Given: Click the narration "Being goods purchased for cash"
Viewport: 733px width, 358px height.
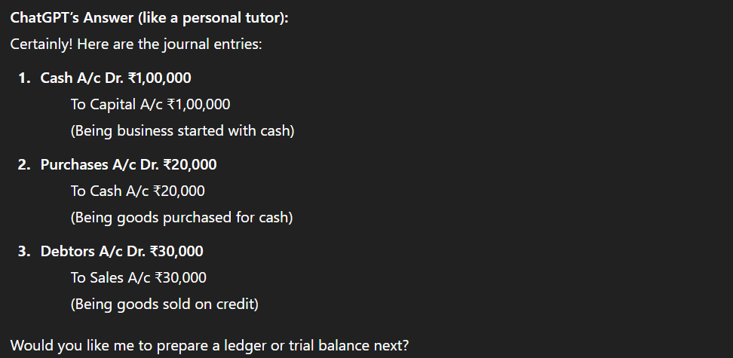Looking at the screenshot, I should tap(182, 218).
